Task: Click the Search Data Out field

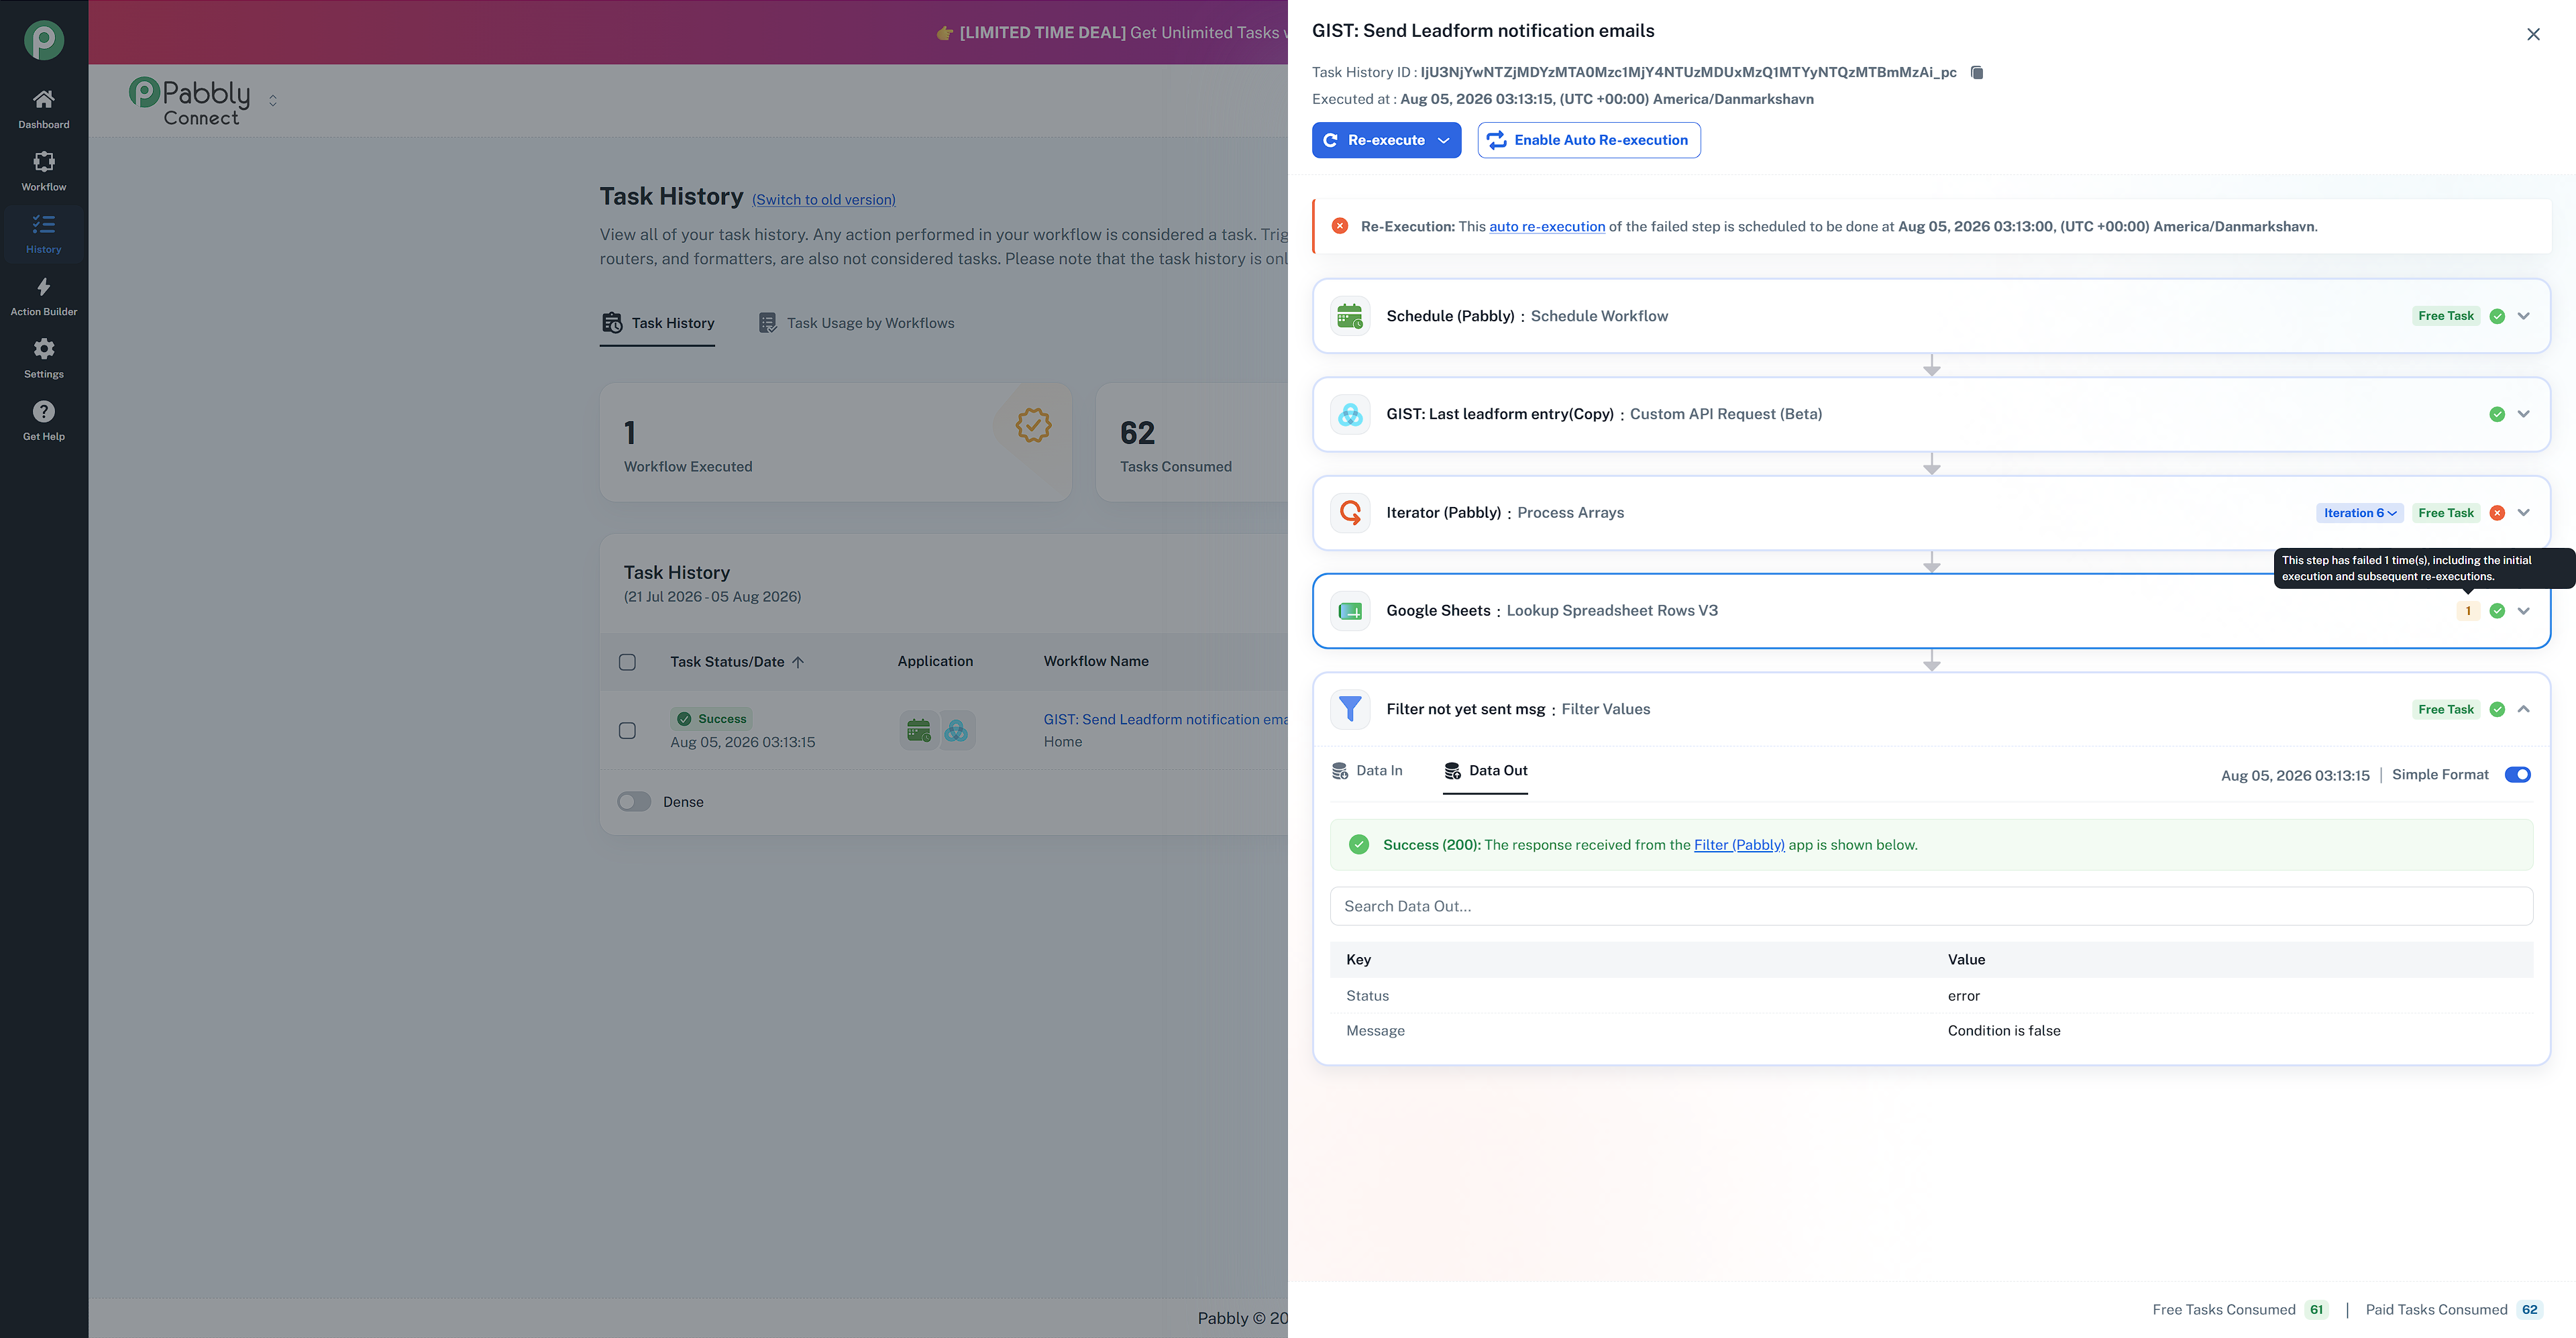Action: tap(1931, 906)
